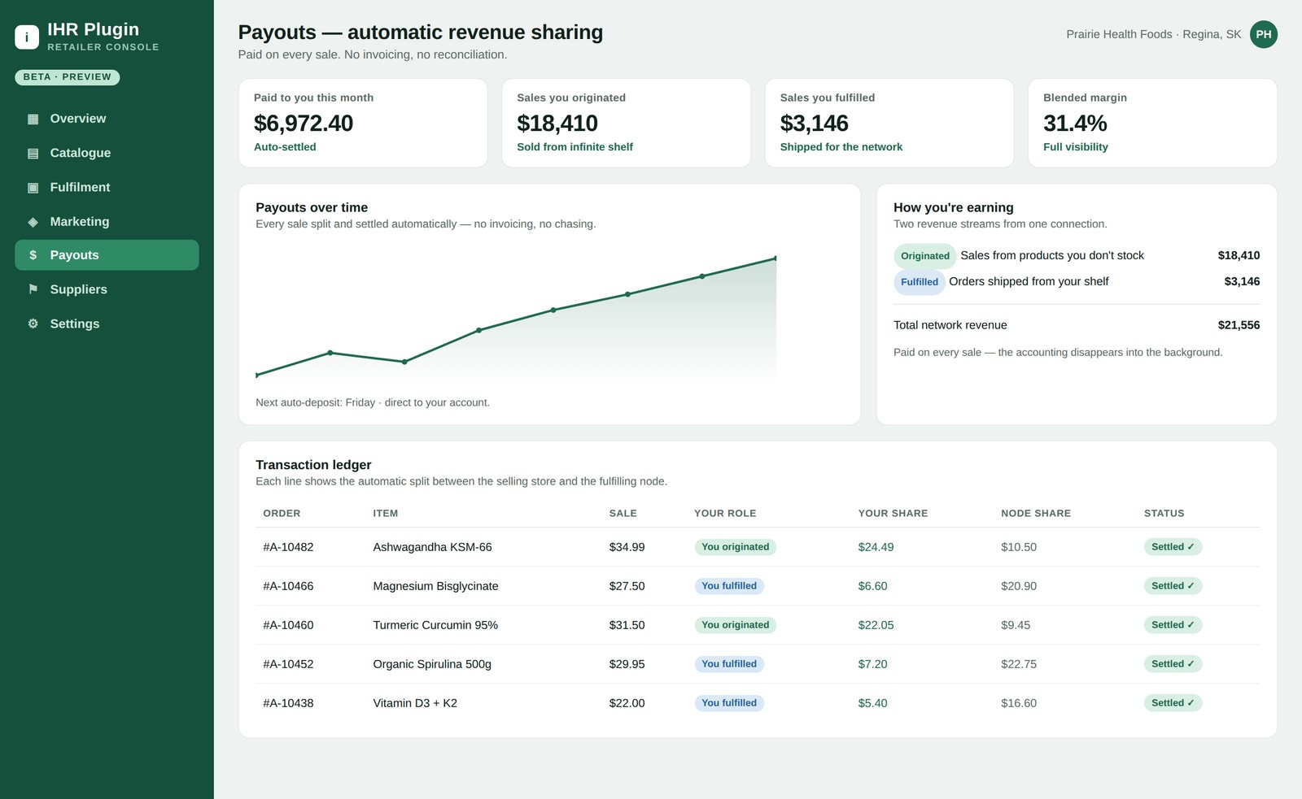Click 'You fulfilled' badge for Magnesium Bisglycinate
Viewport: 1302px width, 799px height.
729,586
